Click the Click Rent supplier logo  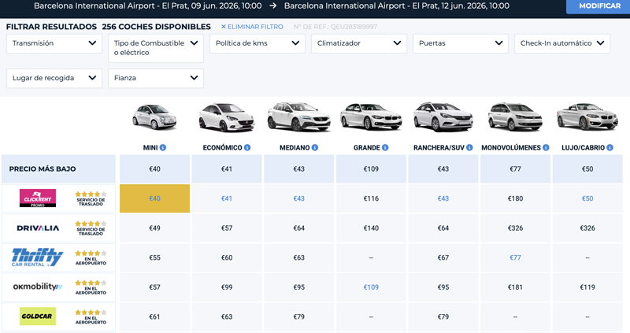click(x=38, y=198)
